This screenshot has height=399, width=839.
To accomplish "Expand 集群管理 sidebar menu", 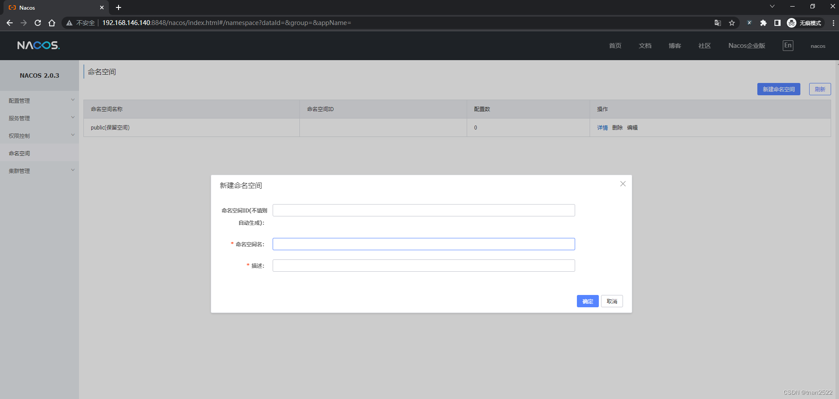I will 40,171.
